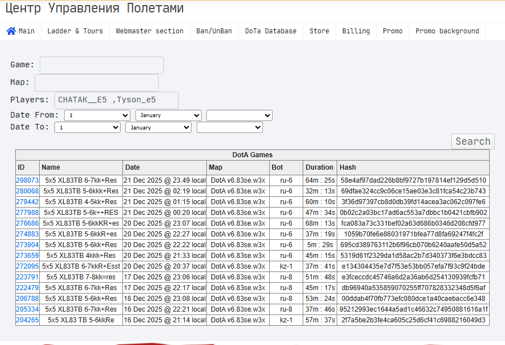The image size is (505, 345).
Task: Select game name '5x5 XL83 TB 5-6kkRe'
Action: point(81,320)
